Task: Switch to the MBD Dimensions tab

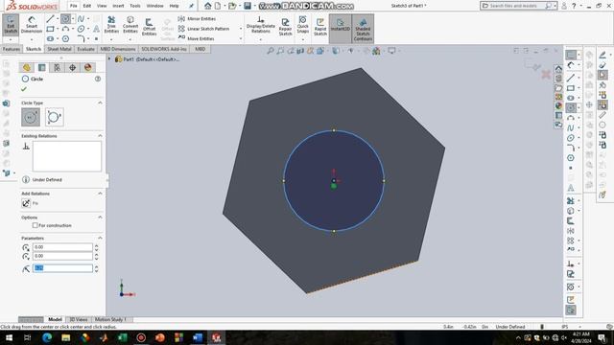Action: [117, 49]
